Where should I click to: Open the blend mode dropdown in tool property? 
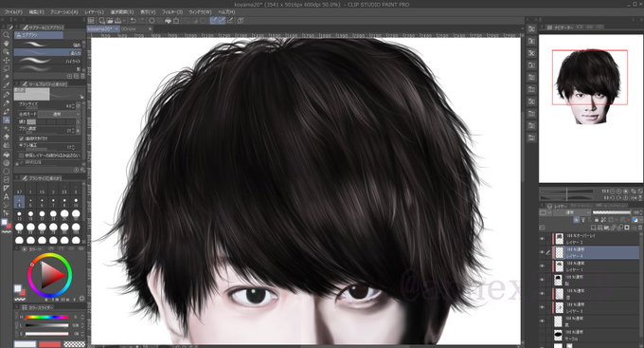[60, 114]
